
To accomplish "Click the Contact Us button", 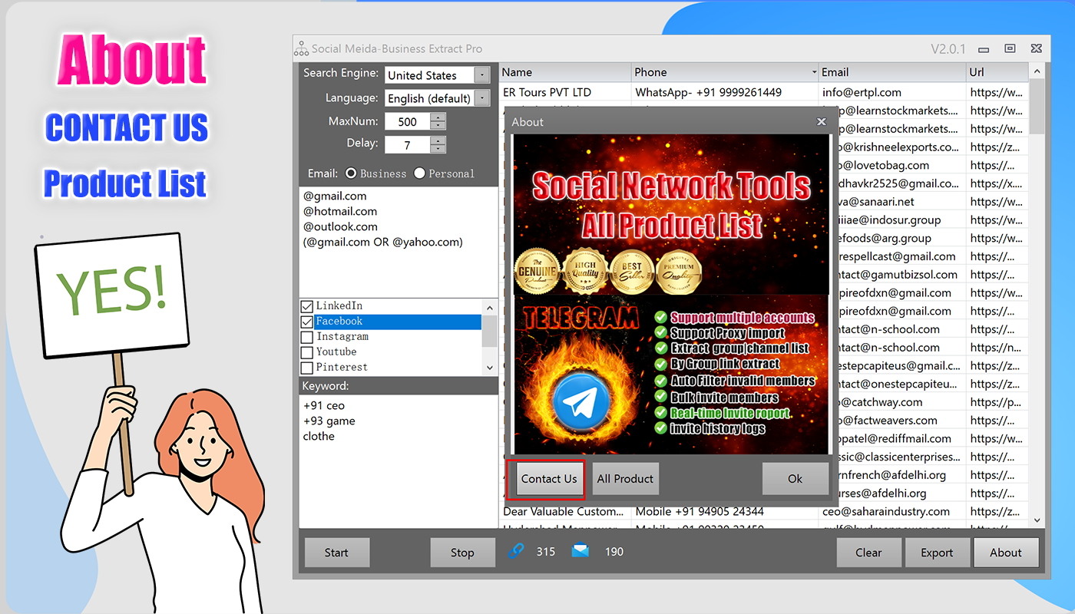I will (549, 479).
